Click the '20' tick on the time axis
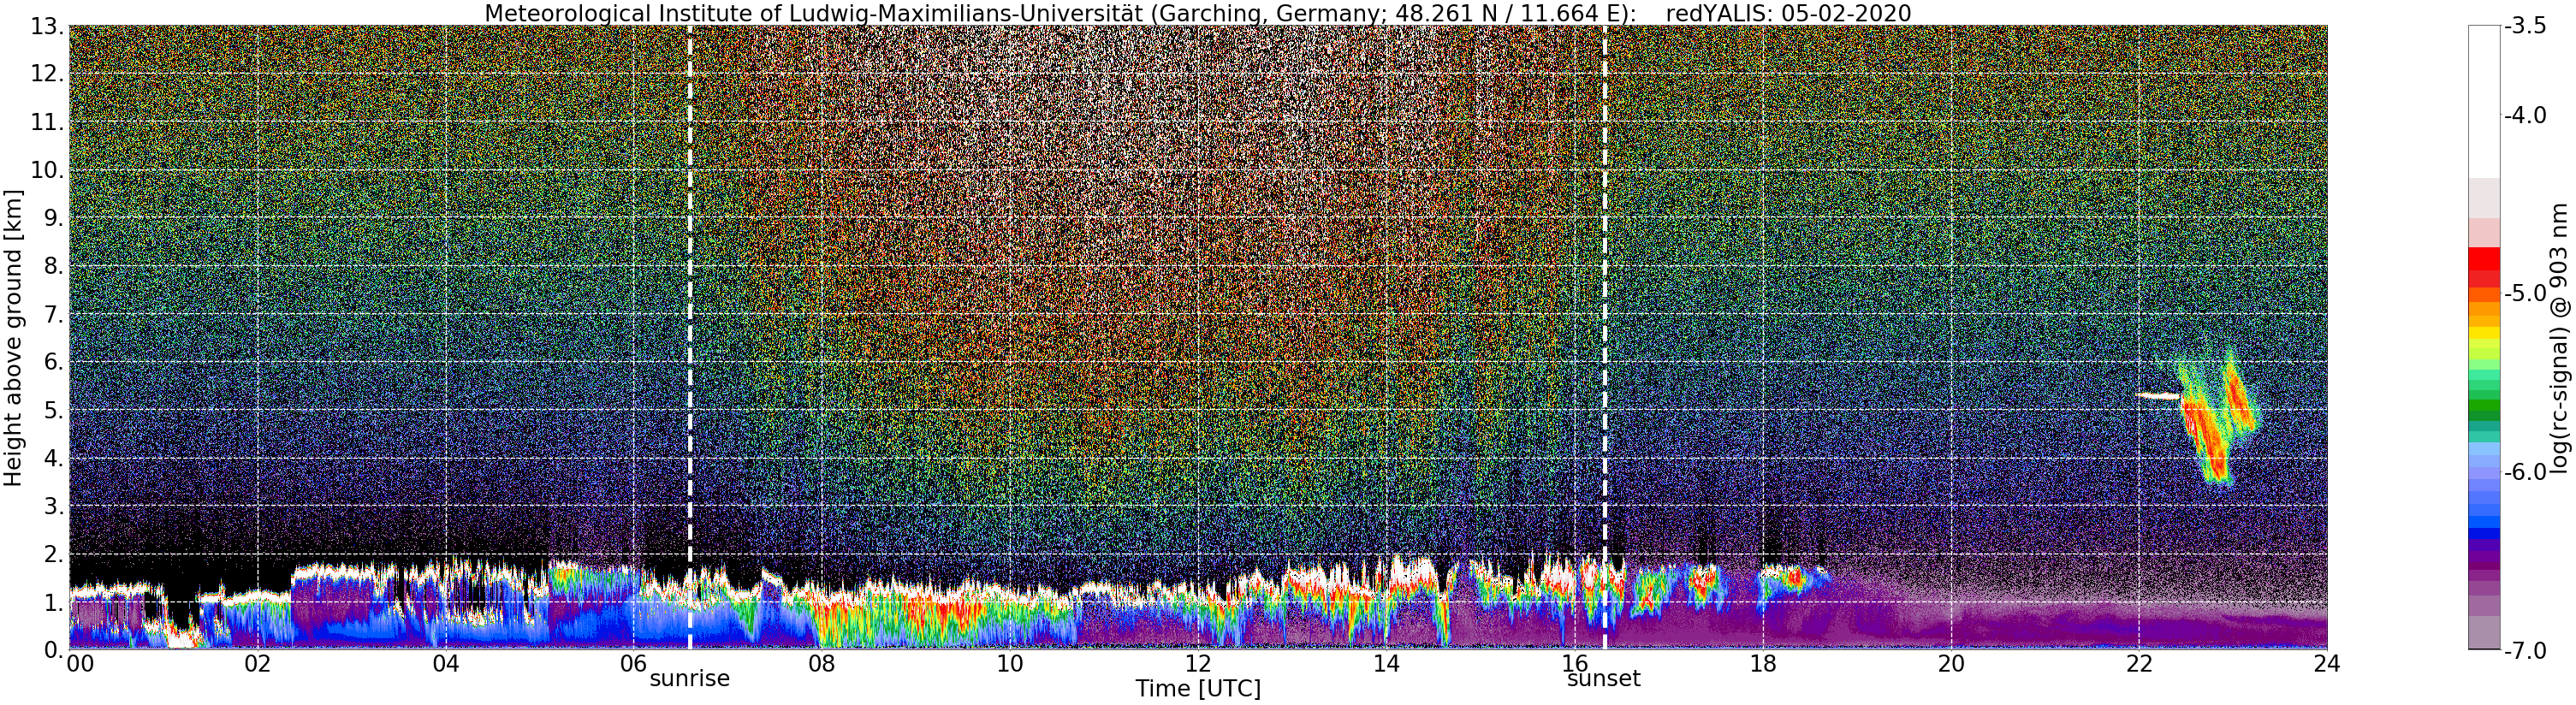Screen dimensions: 2576x705 [1951, 664]
